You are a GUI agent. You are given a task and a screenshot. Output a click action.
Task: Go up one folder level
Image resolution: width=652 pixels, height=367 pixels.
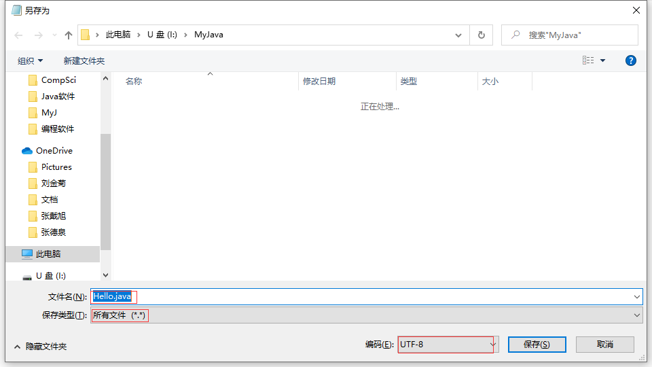69,35
